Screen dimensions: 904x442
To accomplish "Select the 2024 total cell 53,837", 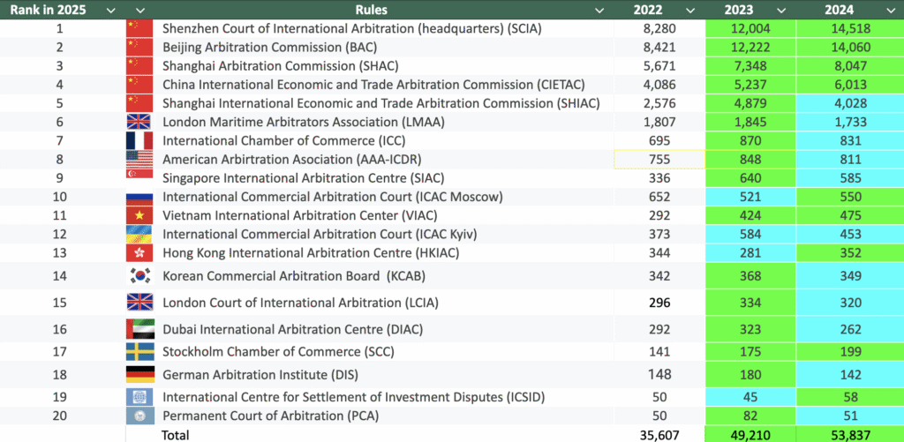I will (x=848, y=434).
